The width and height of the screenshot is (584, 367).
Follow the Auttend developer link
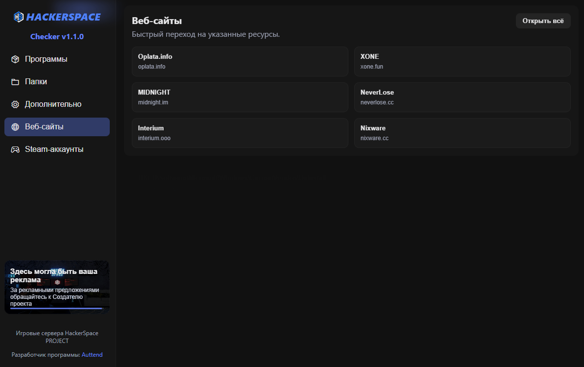(92, 355)
